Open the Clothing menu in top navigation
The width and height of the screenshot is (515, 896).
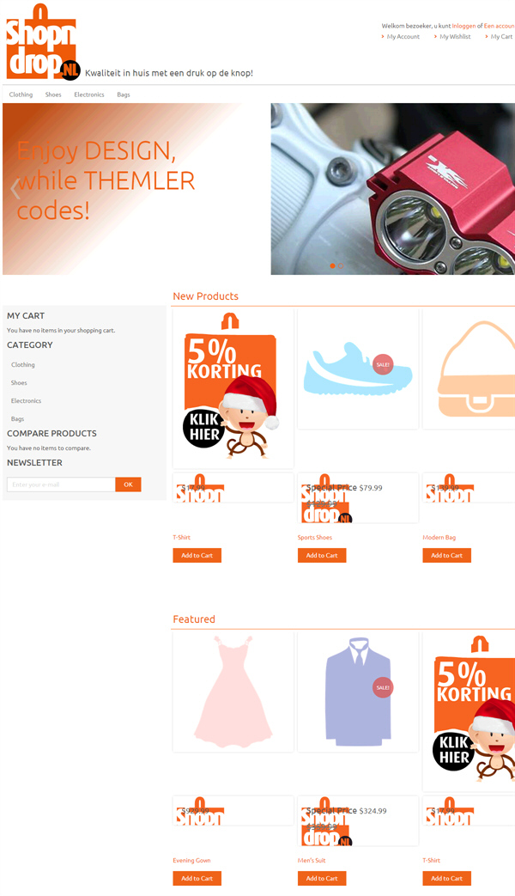coord(21,94)
